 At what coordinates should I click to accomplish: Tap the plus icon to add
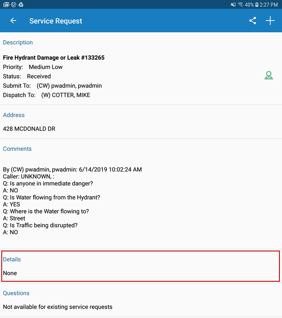click(270, 21)
